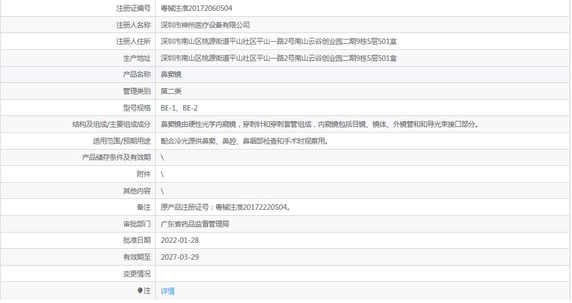Open the 详情 details link

click(x=168, y=291)
